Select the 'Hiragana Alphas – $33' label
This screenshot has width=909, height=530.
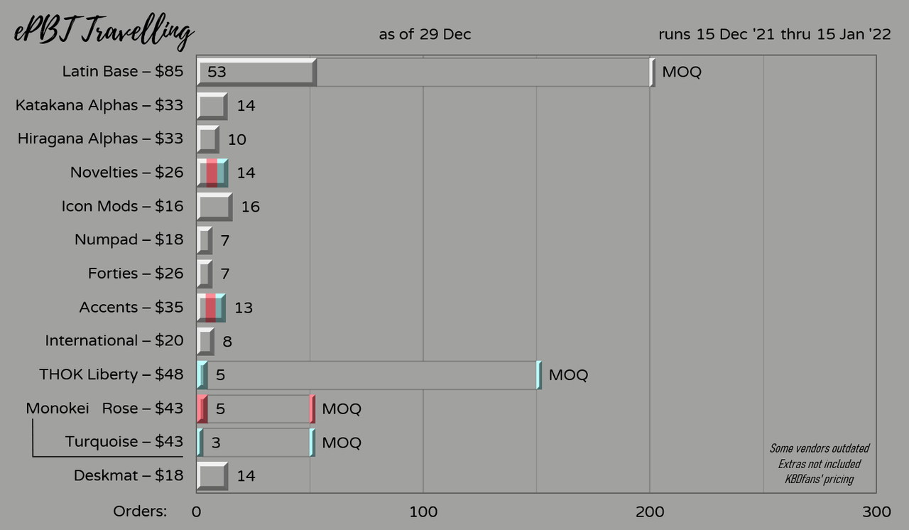point(100,139)
